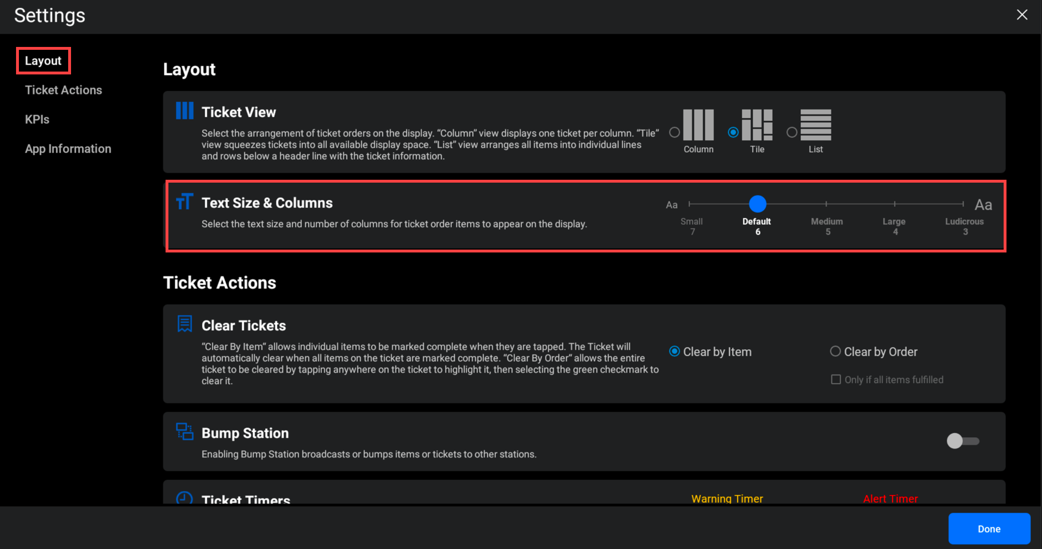Select the Column view radio button

[675, 133]
